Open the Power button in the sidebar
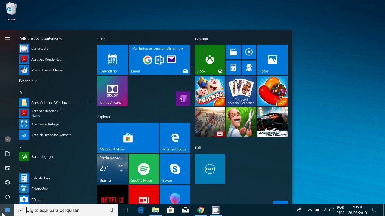 point(8,197)
